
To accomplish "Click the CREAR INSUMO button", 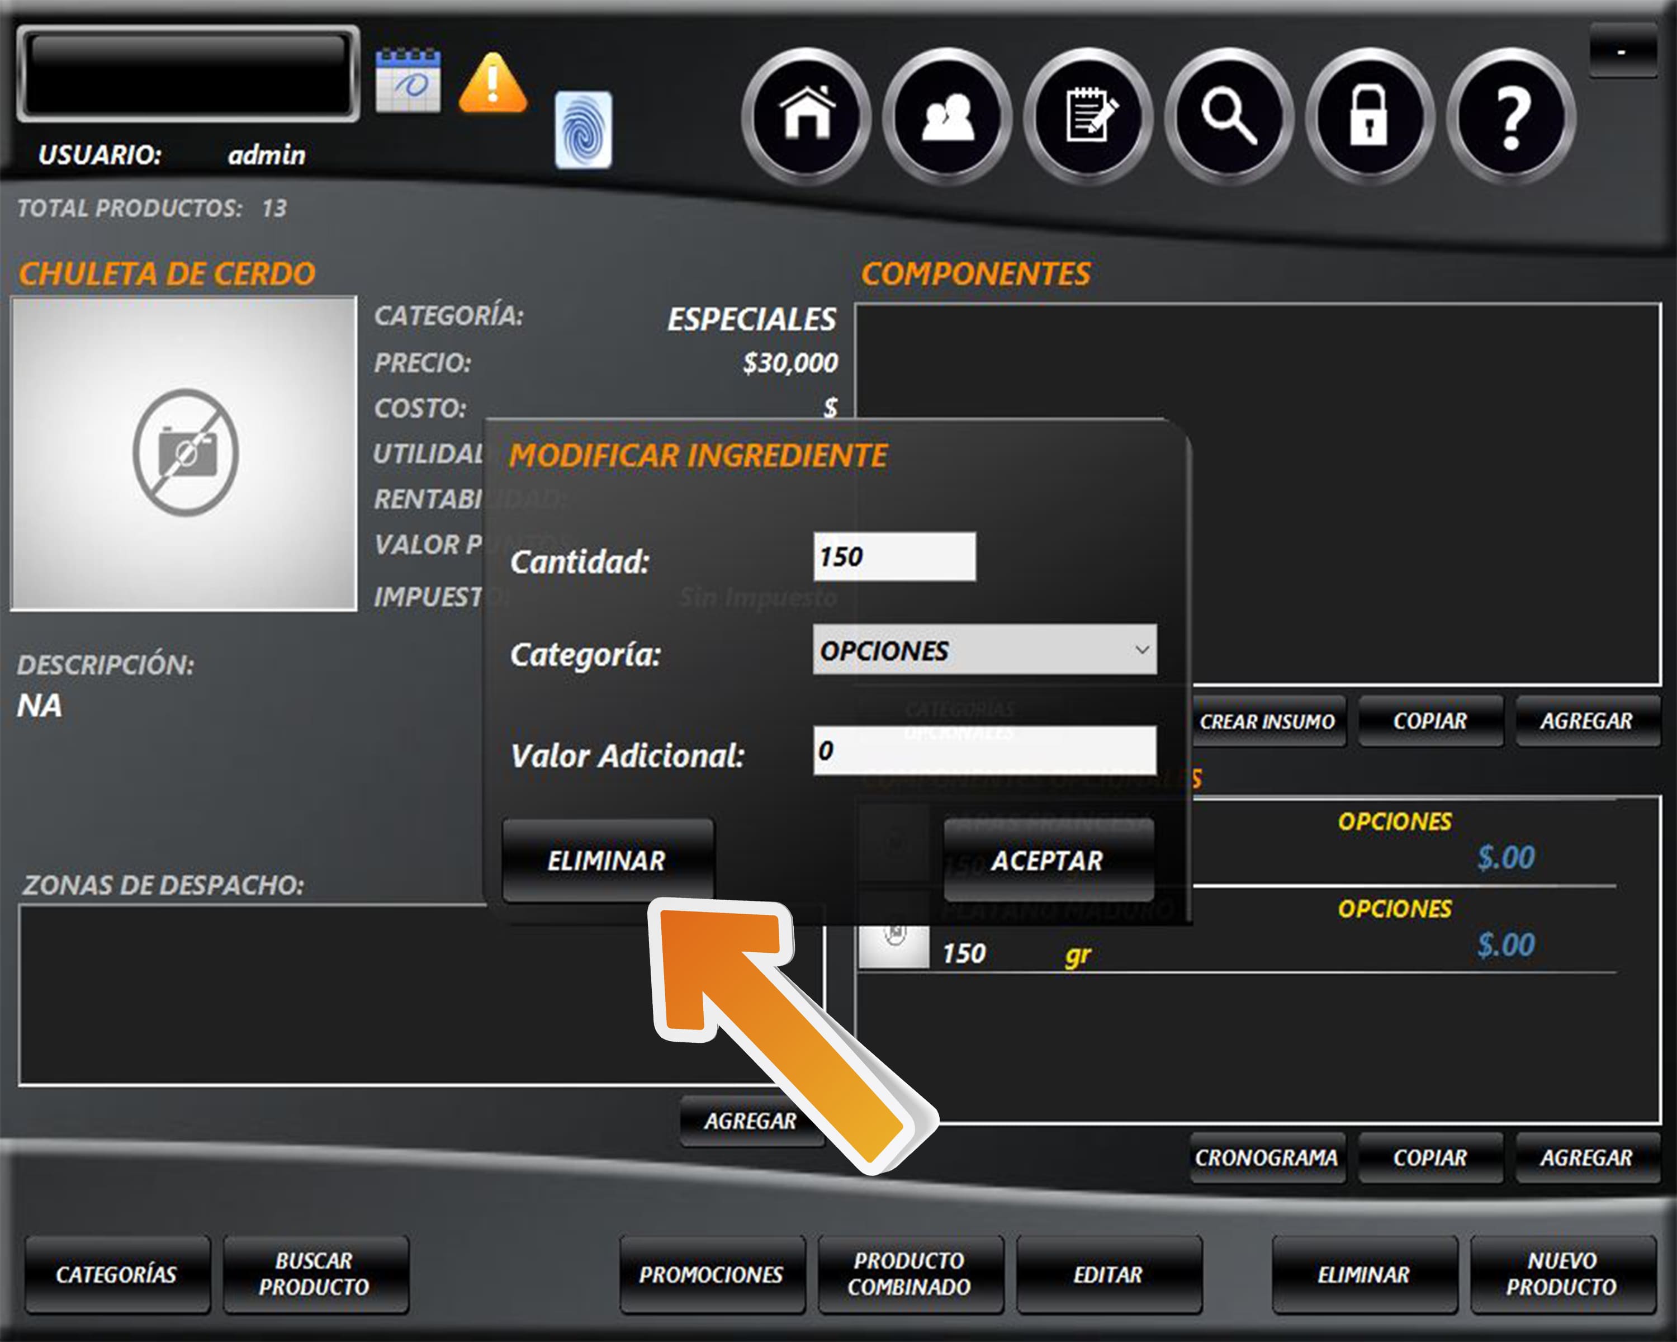I will (1266, 721).
